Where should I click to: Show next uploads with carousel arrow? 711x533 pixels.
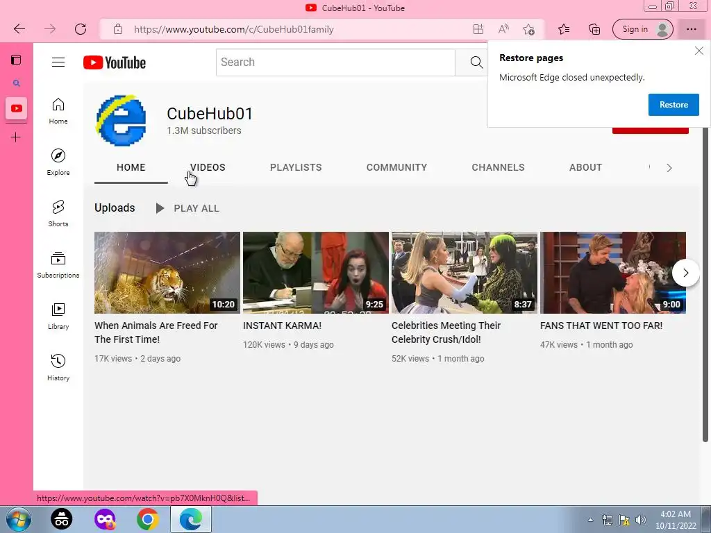685,273
